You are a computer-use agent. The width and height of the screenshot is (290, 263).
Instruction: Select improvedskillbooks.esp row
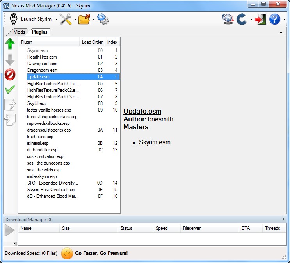(x=73, y=123)
